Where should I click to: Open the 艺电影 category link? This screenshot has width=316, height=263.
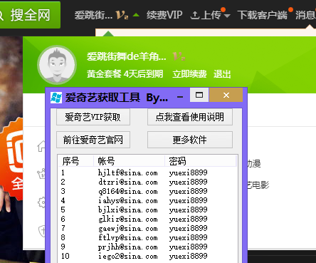click(258, 185)
